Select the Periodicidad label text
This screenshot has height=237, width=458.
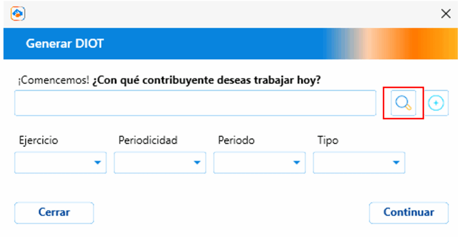click(148, 140)
